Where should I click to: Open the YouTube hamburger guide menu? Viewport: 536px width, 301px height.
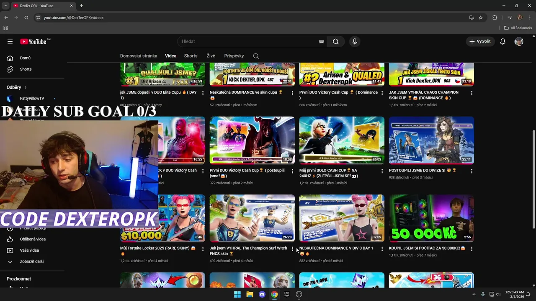pyautogui.click(x=10, y=41)
